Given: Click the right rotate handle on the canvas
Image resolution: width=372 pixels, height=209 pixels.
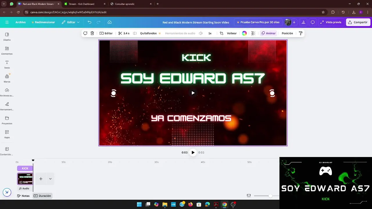Looking at the screenshot, I should tap(272, 93).
